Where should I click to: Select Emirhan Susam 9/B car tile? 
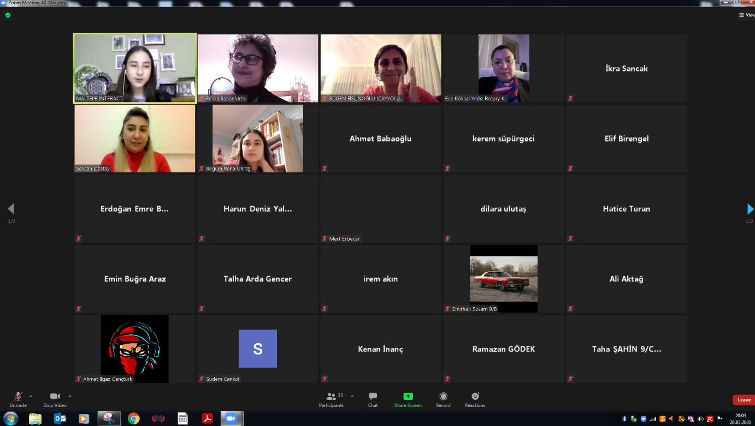pos(504,279)
